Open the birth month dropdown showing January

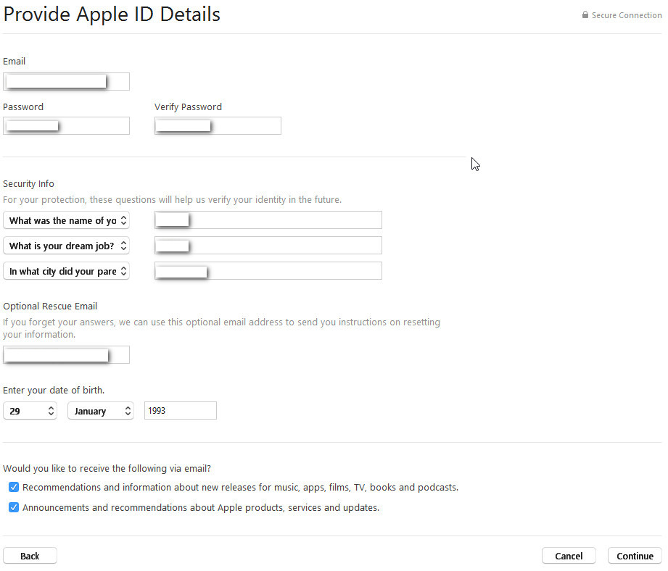point(101,411)
